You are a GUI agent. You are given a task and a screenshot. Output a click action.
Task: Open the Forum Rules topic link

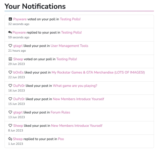(60, 112)
